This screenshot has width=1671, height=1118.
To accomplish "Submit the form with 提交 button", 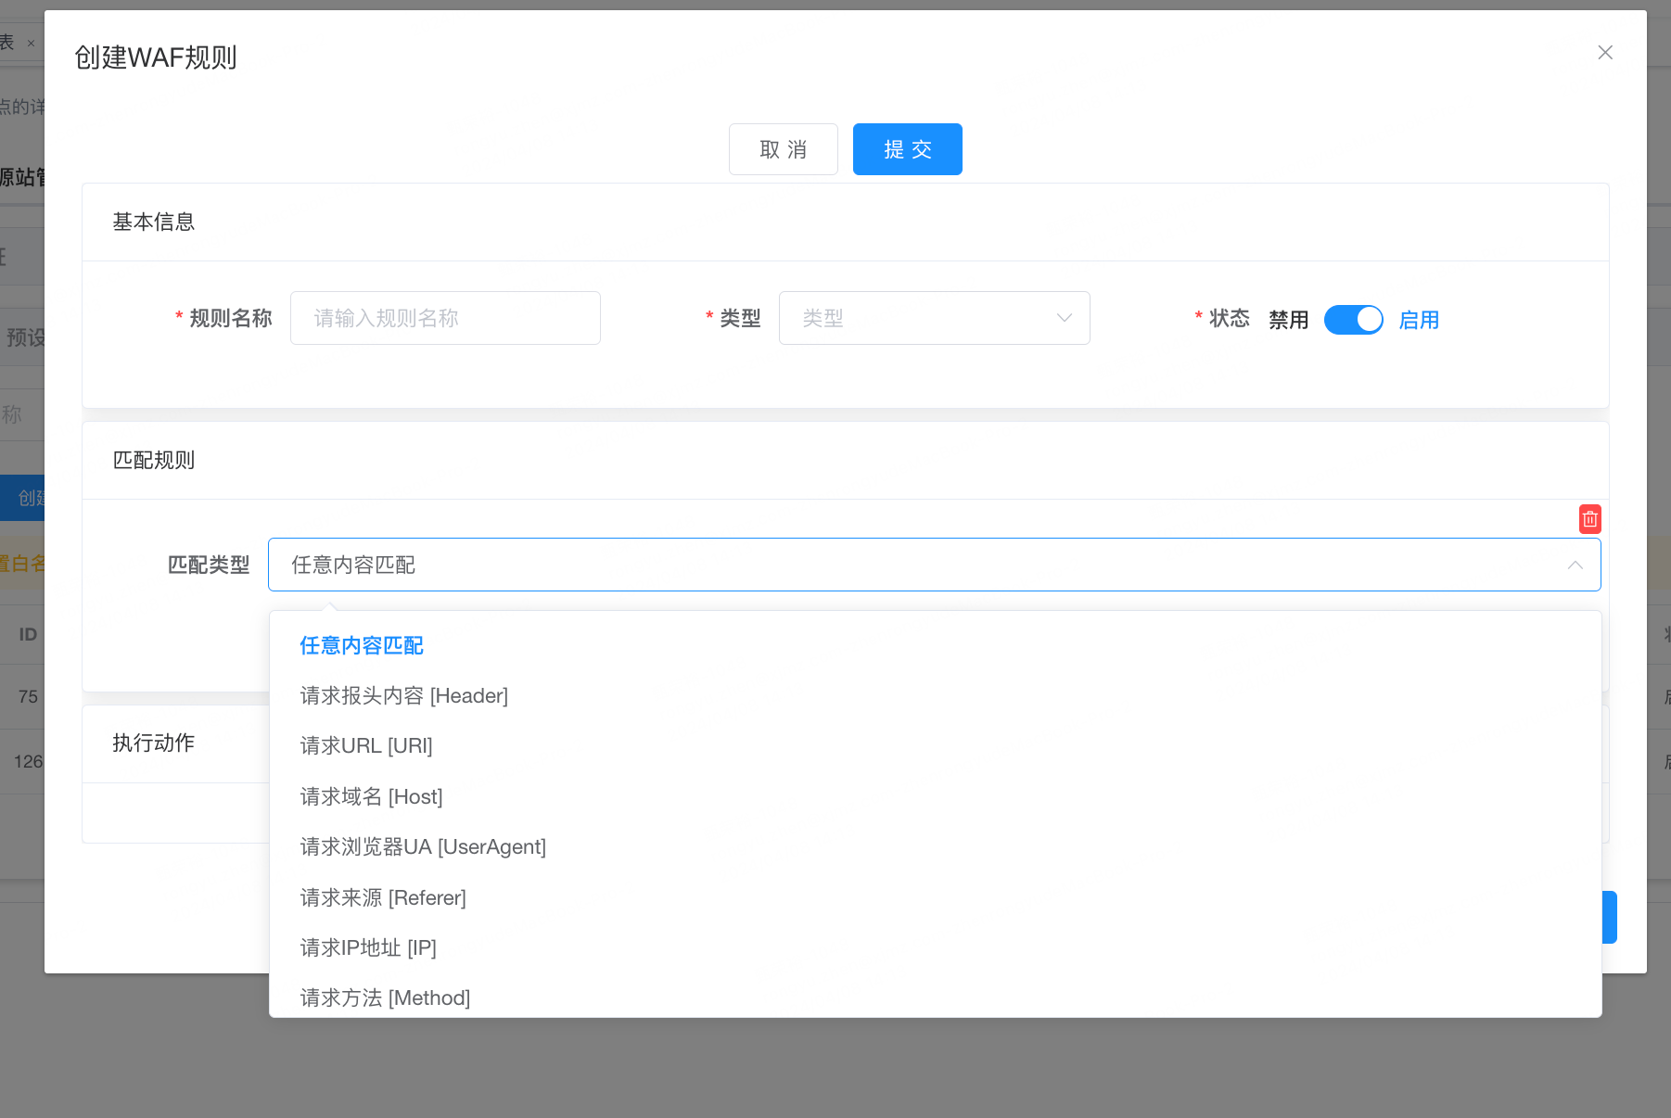I will 907,149.
